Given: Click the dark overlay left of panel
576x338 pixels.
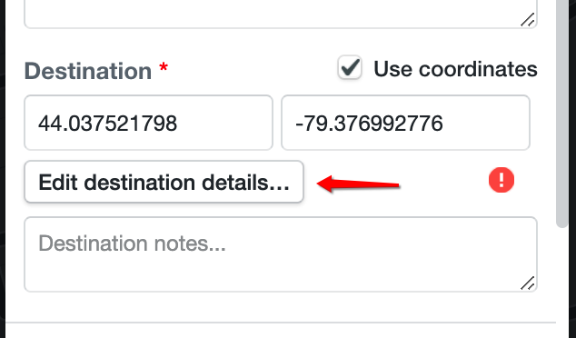Looking at the screenshot, I should pos(3,169).
